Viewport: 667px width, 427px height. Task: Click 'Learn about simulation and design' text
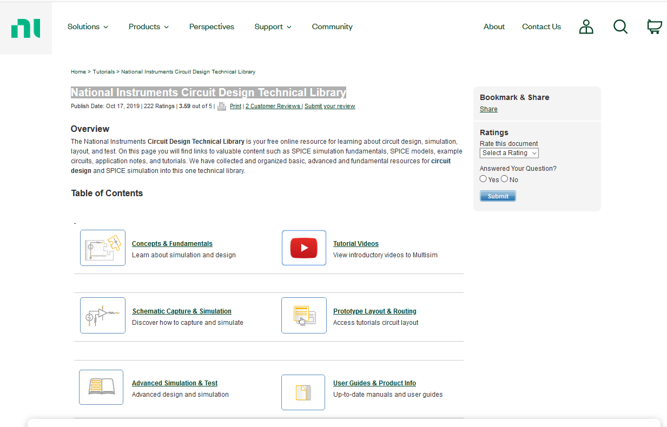tap(184, 255)
